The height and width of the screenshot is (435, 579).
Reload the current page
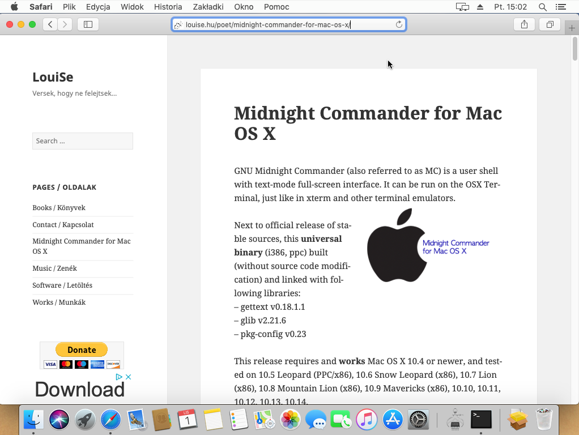[x=399, y=24]
